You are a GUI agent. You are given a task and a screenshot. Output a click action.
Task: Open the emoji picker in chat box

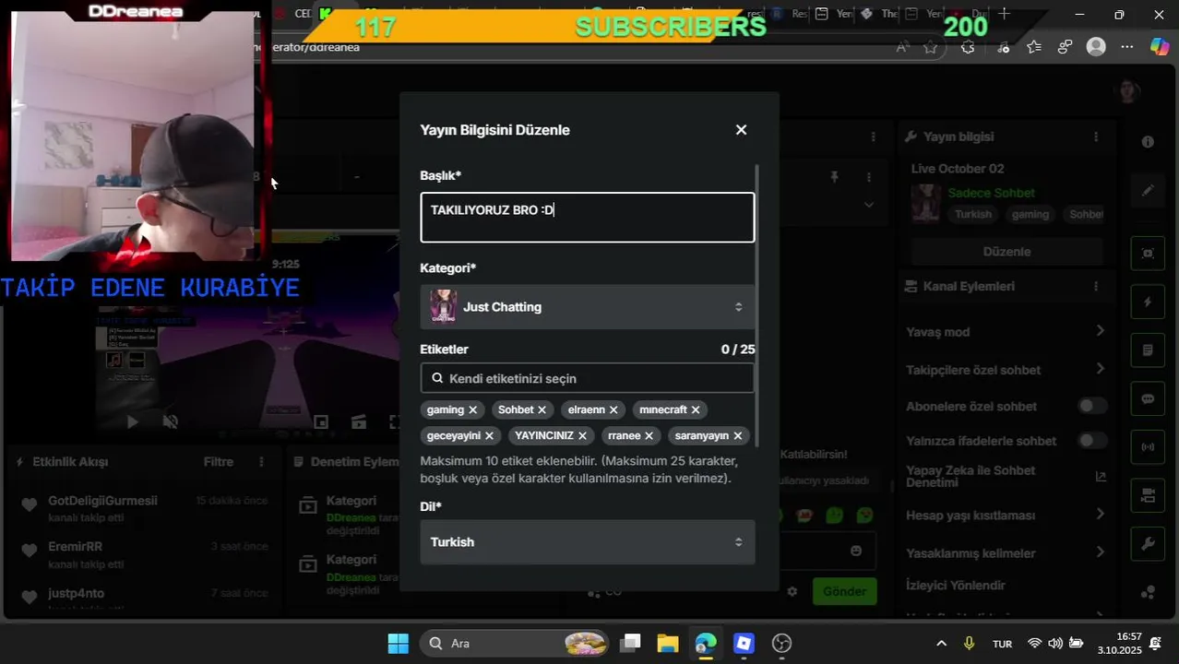coord(856,551)
